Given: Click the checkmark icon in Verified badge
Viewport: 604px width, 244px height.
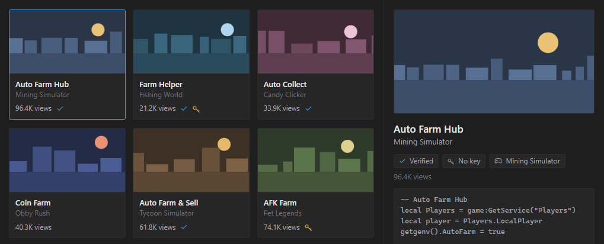Looking at the screenshot, I should pyautogui.click(x=402, y=161).
